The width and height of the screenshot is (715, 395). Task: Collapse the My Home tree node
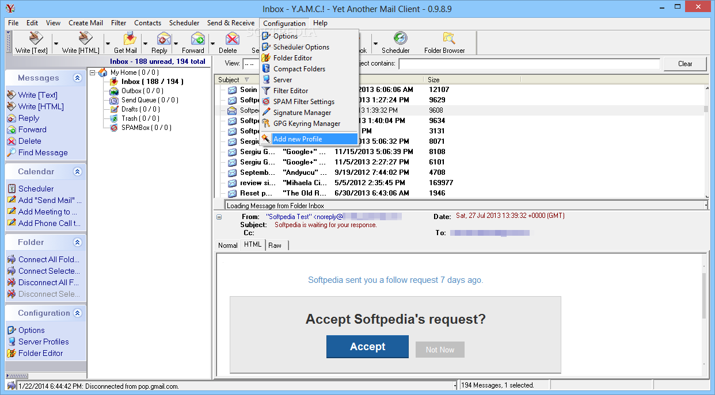92,72
